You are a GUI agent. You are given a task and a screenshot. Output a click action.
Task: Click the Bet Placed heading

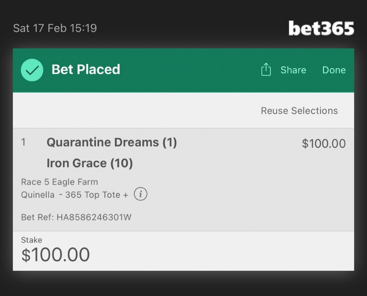[x=86, y=69]
